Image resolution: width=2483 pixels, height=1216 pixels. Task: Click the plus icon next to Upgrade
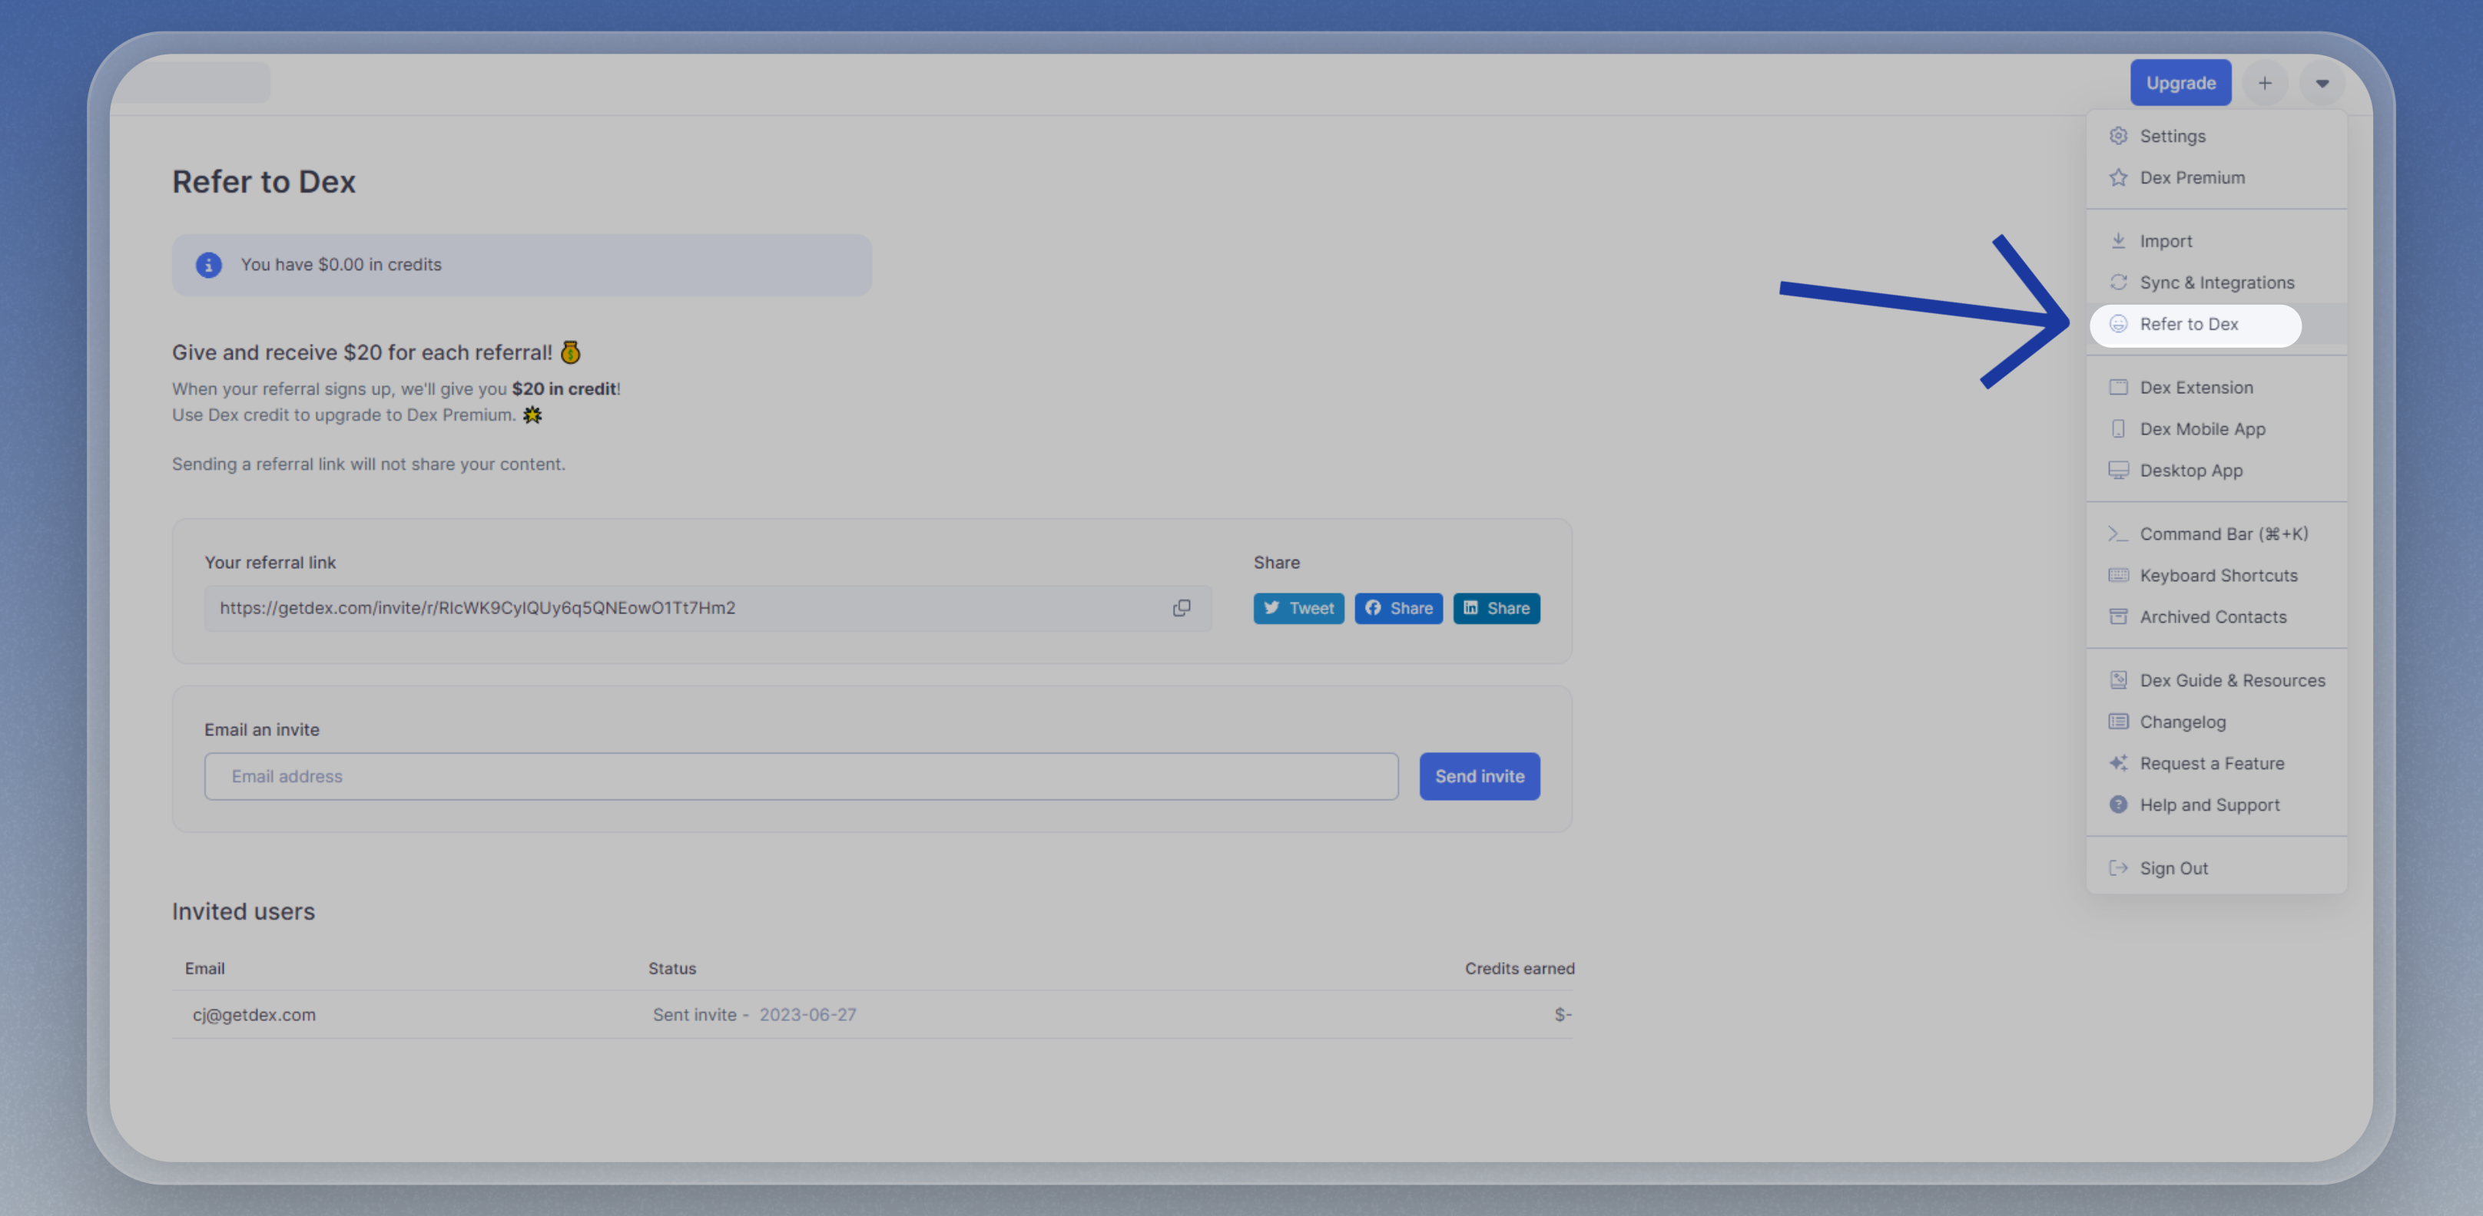[2264, 83]
